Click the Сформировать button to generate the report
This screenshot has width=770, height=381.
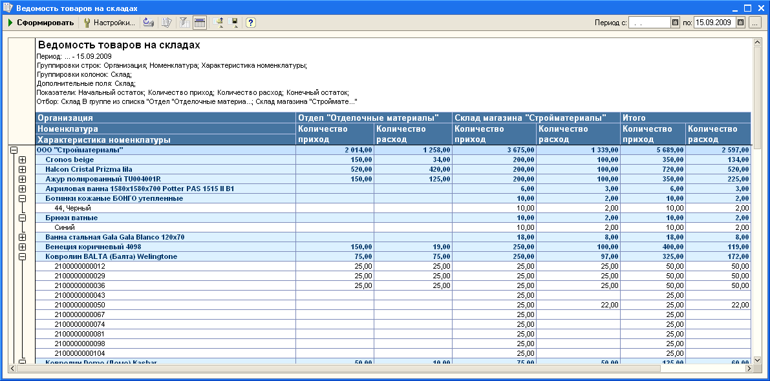(41, 23)
